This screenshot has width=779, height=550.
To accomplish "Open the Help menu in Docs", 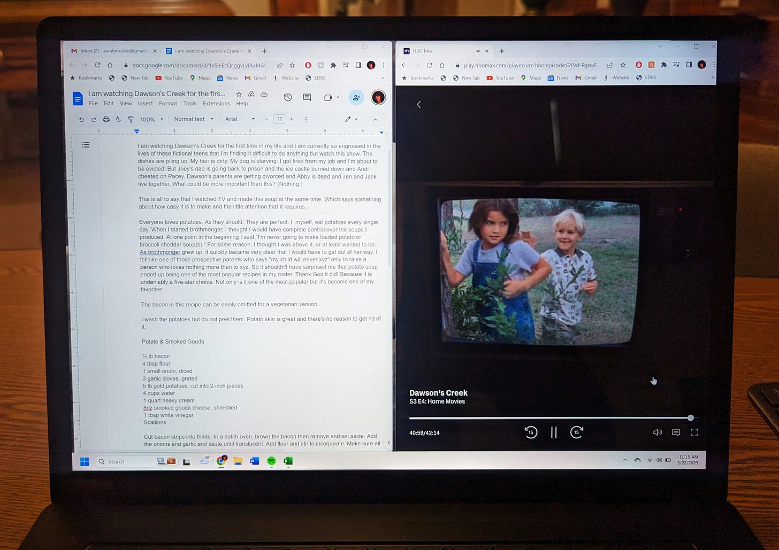I will [242, 104].
